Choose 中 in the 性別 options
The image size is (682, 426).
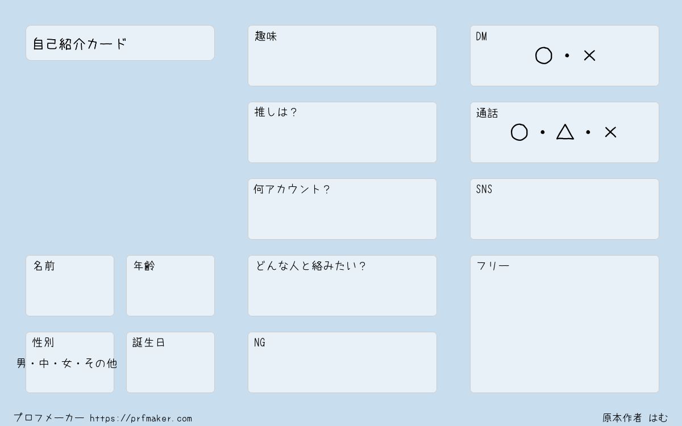pos(44,364)
